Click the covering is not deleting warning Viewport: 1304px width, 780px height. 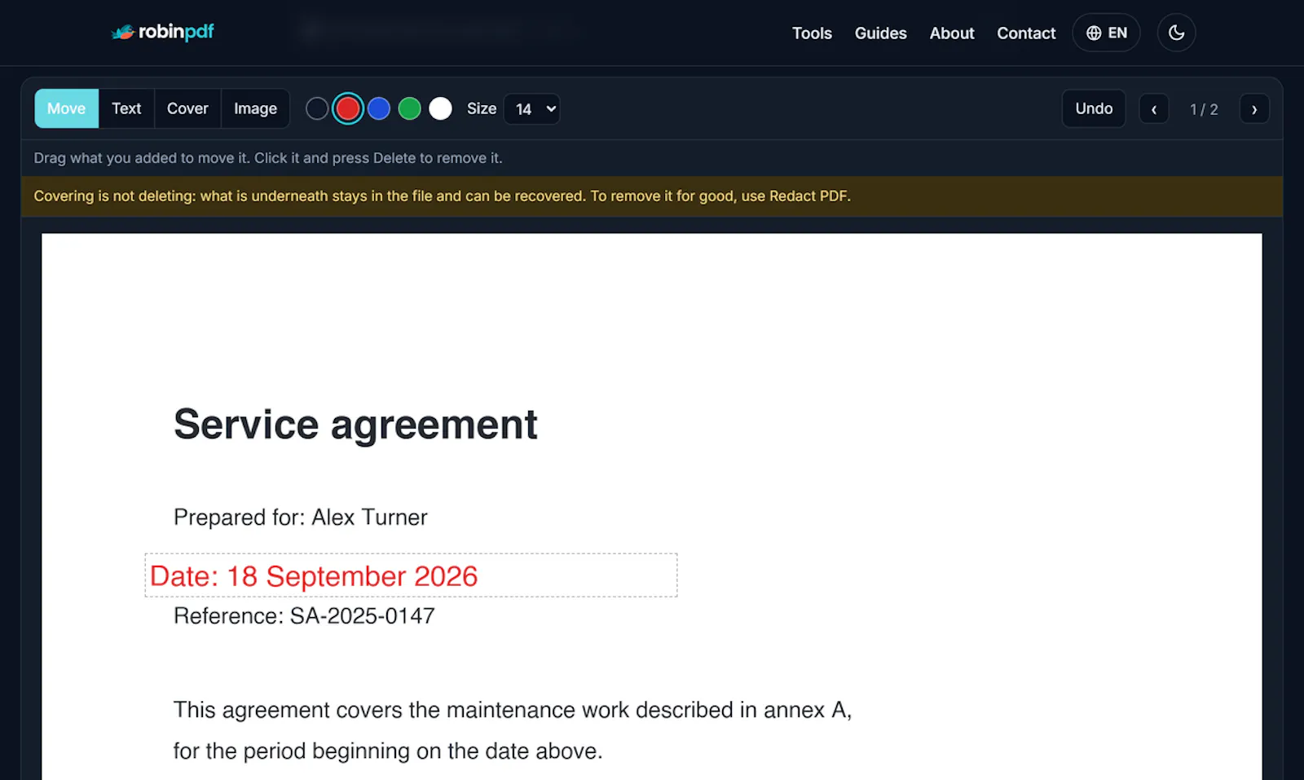[442, 196]
